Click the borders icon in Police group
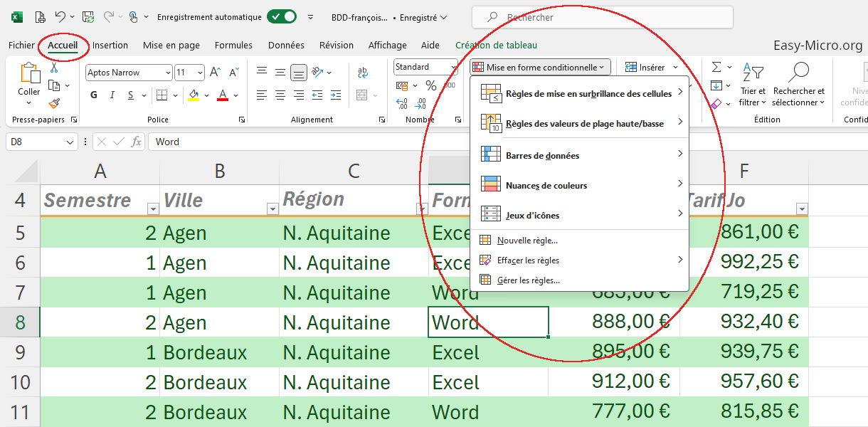Image resolution: width=868 pixels, height=427 pixels. tap(162, 95)
